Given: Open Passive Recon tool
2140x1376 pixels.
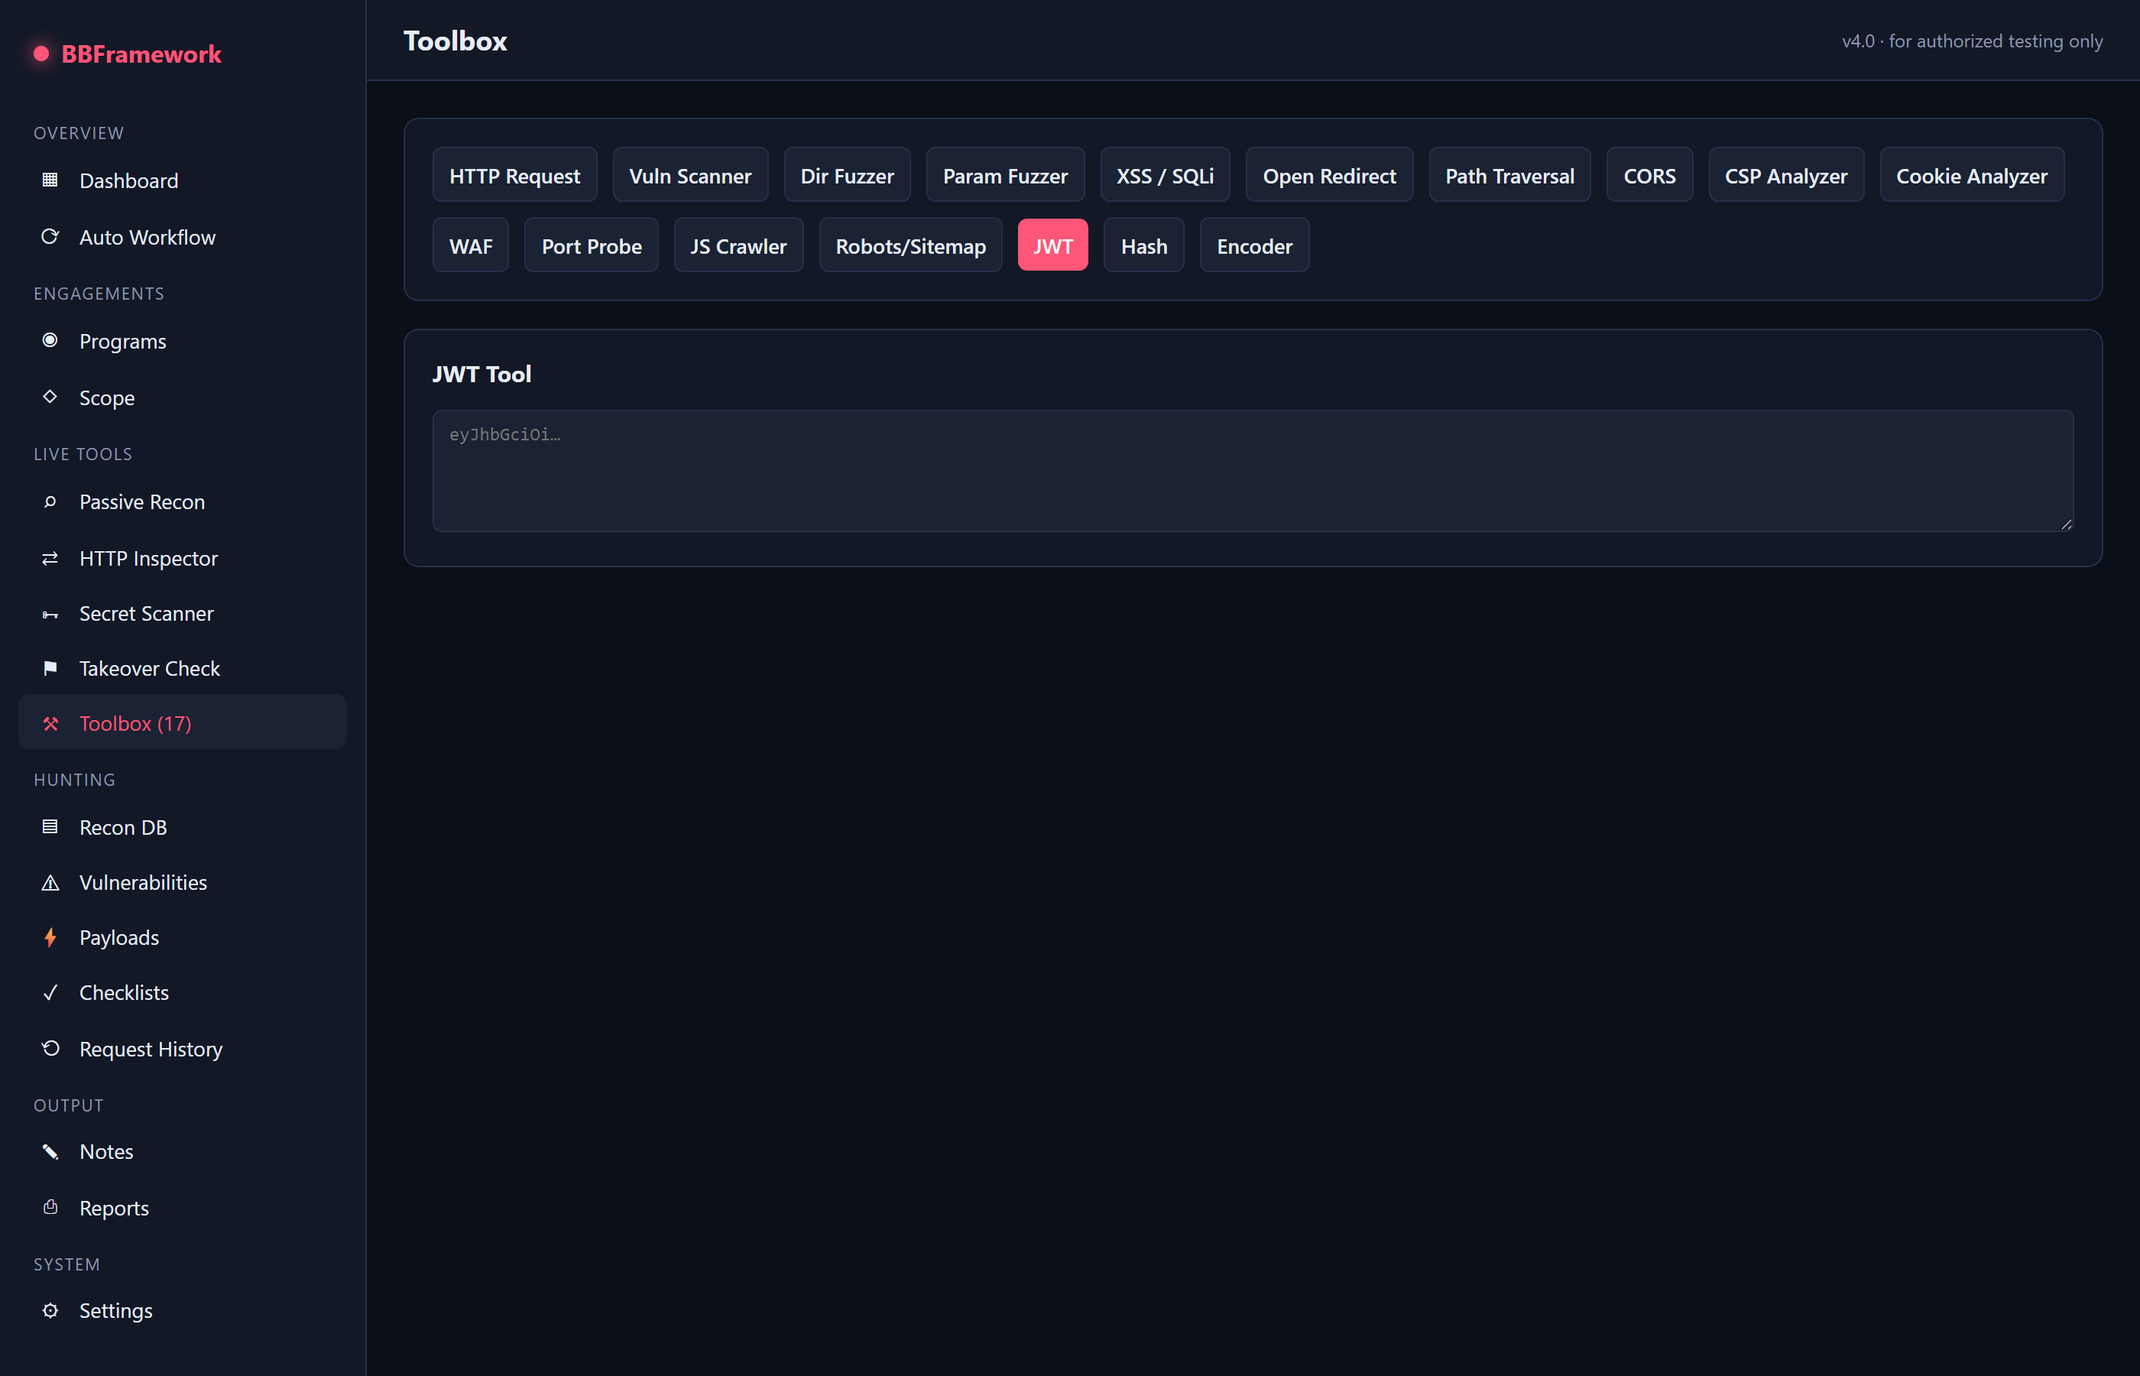Looking at the screenshot, I should click(182, 501).
